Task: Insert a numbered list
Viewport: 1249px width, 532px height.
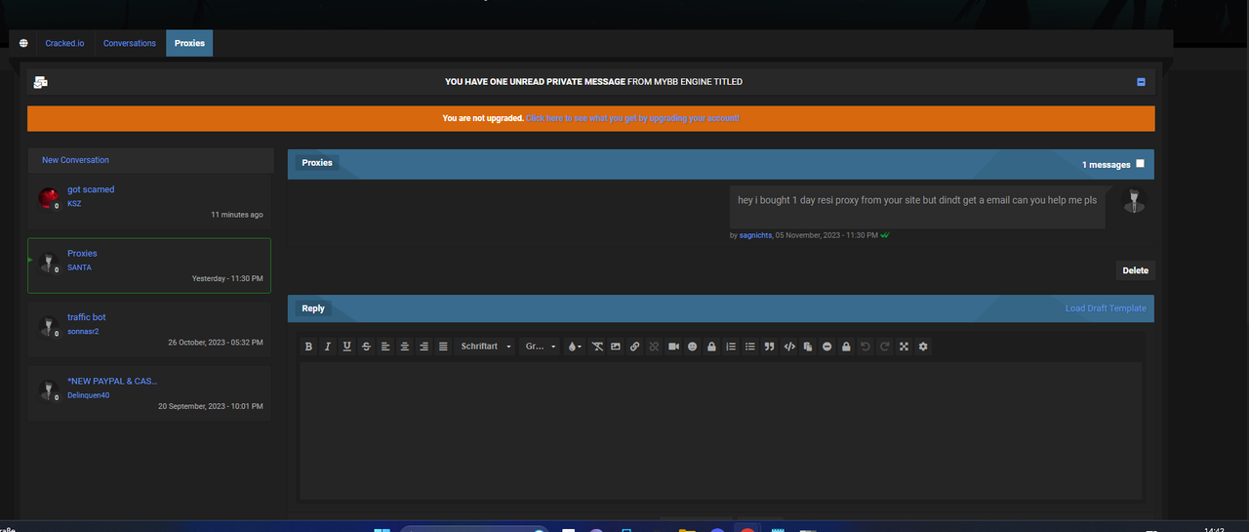Action: [x=731, y=347]
